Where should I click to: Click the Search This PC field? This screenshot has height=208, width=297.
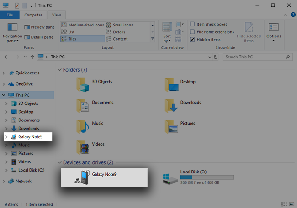tap(257, 57)
